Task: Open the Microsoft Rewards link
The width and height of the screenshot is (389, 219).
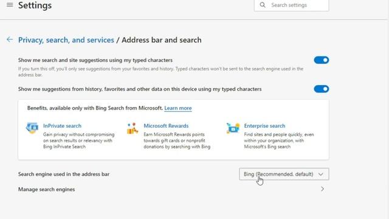Action: click(166, 126)
